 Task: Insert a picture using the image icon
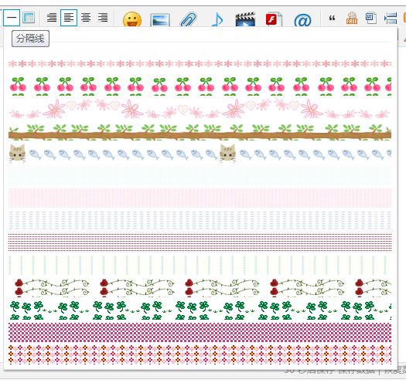[x=160, y=19]
